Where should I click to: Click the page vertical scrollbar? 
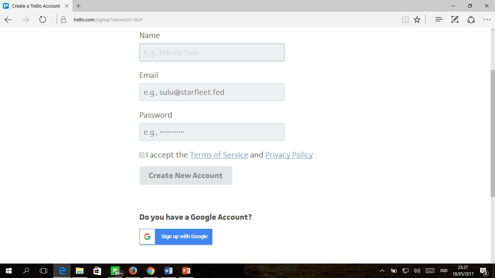(492, 133)
